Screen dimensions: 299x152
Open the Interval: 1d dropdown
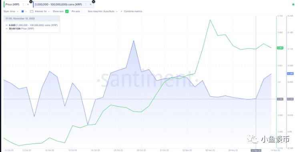pyautogui.click(x=42, y=12)
